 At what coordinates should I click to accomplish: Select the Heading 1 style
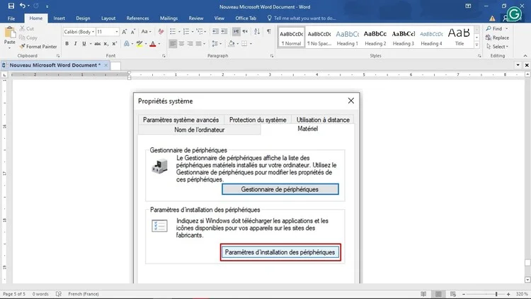[347, 37]
